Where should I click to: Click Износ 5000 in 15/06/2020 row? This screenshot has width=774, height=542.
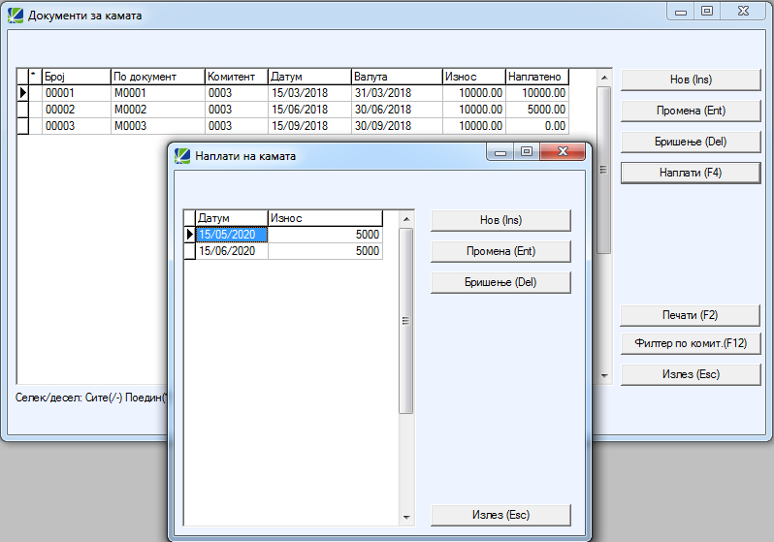(325, 251)
